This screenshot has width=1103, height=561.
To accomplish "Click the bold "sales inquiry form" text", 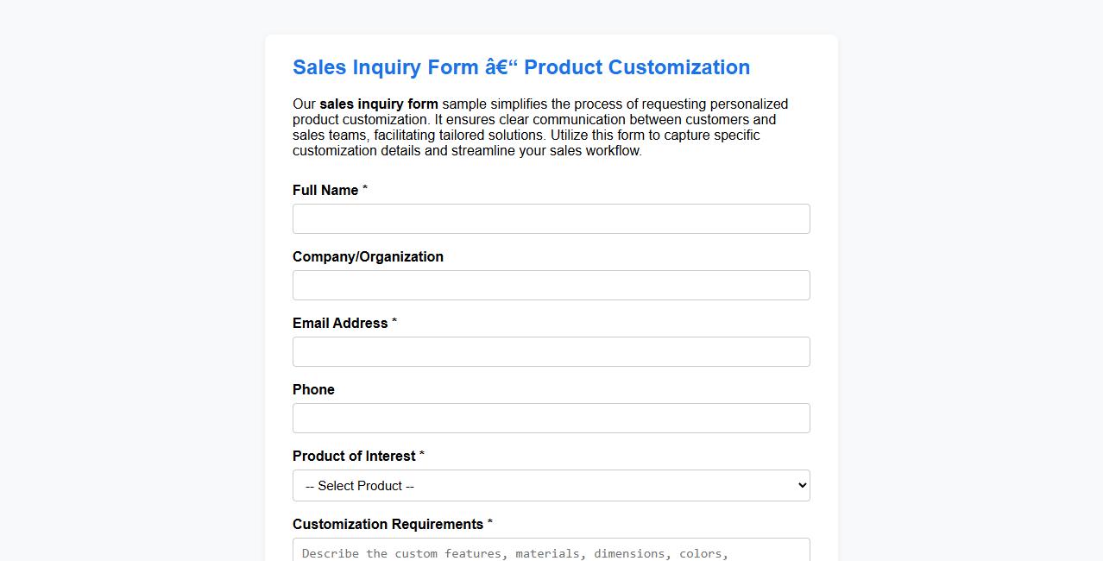I will coord(378,104).
